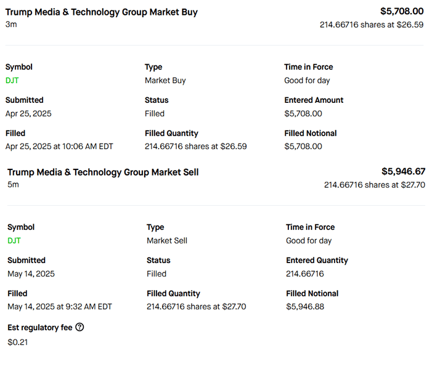This screenshot has width=448, height=369.
Task: Click the $5,708.00 buy order total
Action: (x=402, y=11)
